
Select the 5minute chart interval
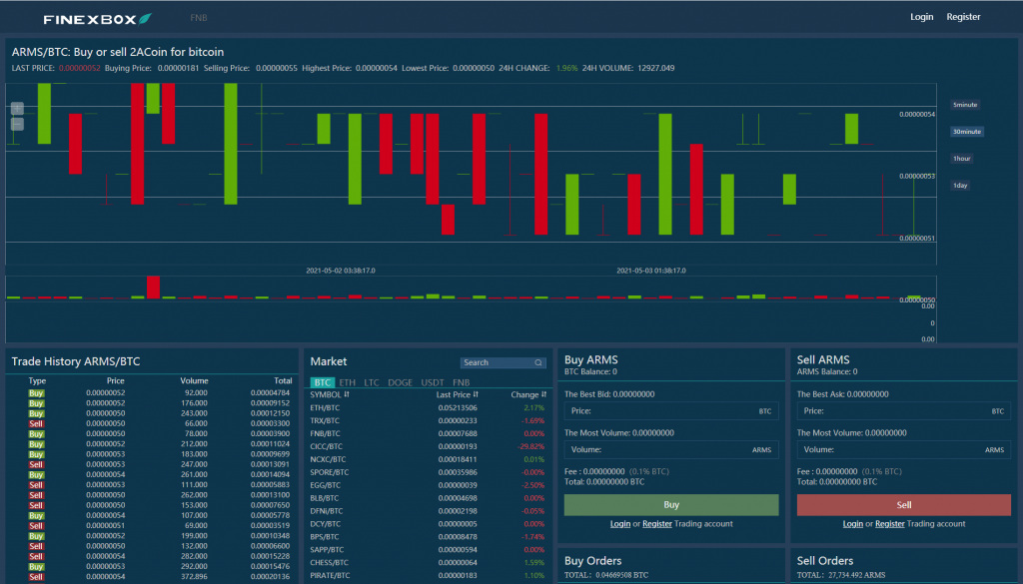[x=965, y=105]
